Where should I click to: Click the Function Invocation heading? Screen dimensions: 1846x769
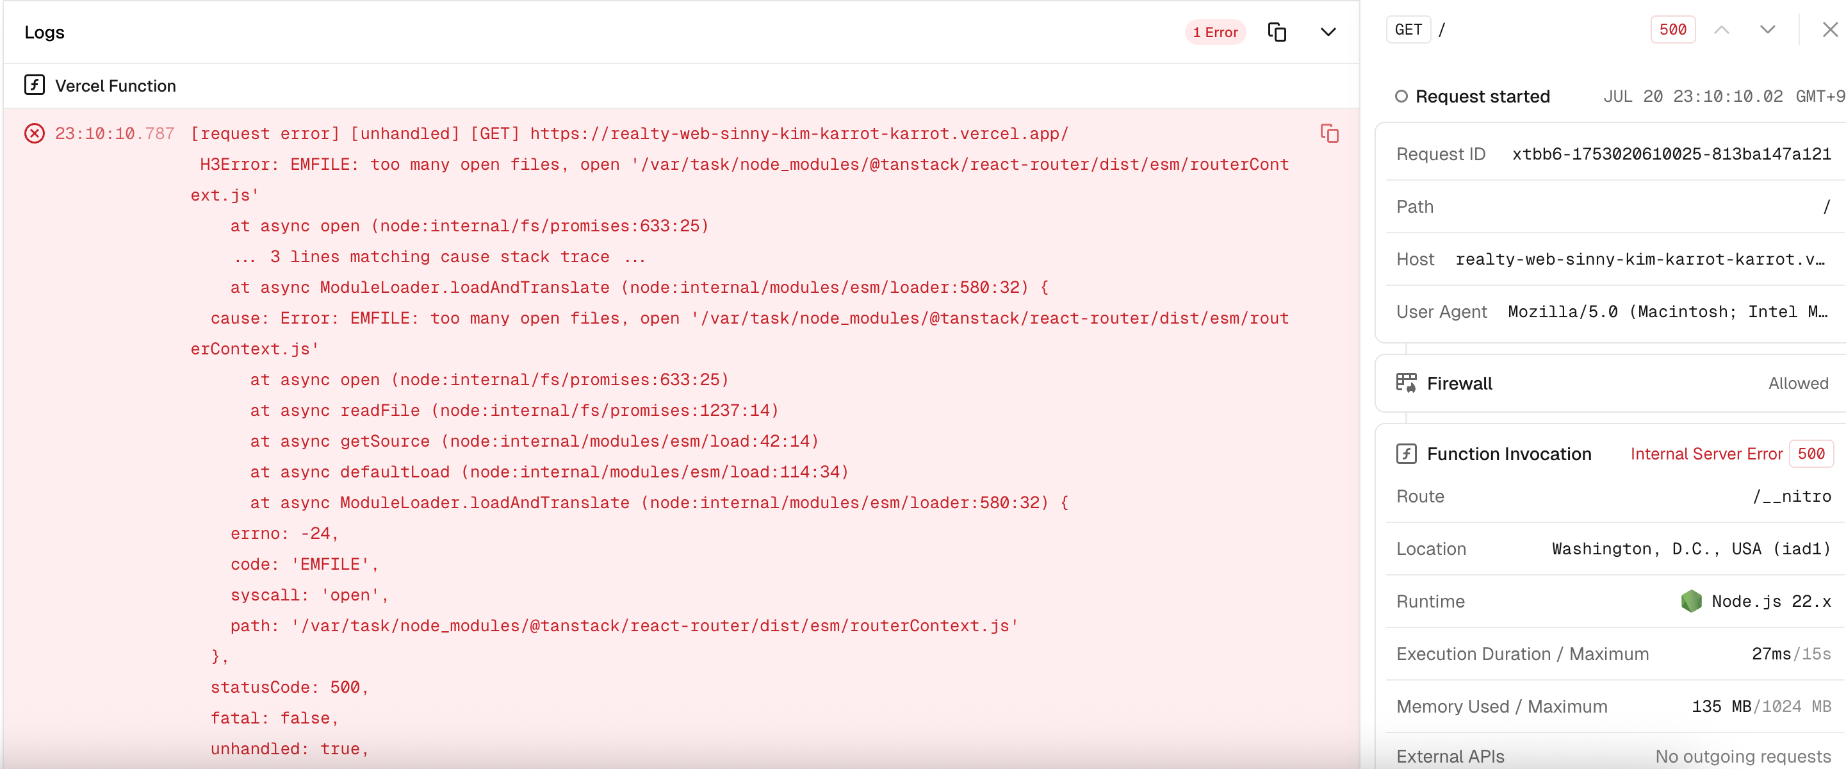pyautogui.click(x=1508, y=454)
